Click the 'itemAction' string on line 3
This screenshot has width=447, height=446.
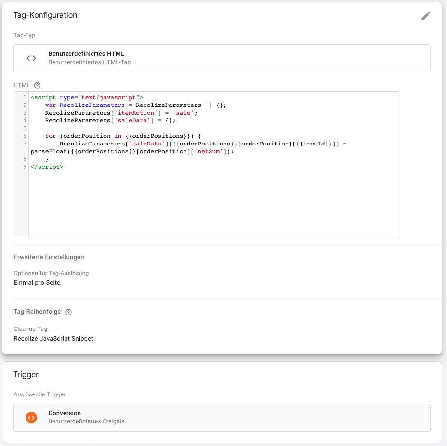pyautogui.click(x=136, y=113)
